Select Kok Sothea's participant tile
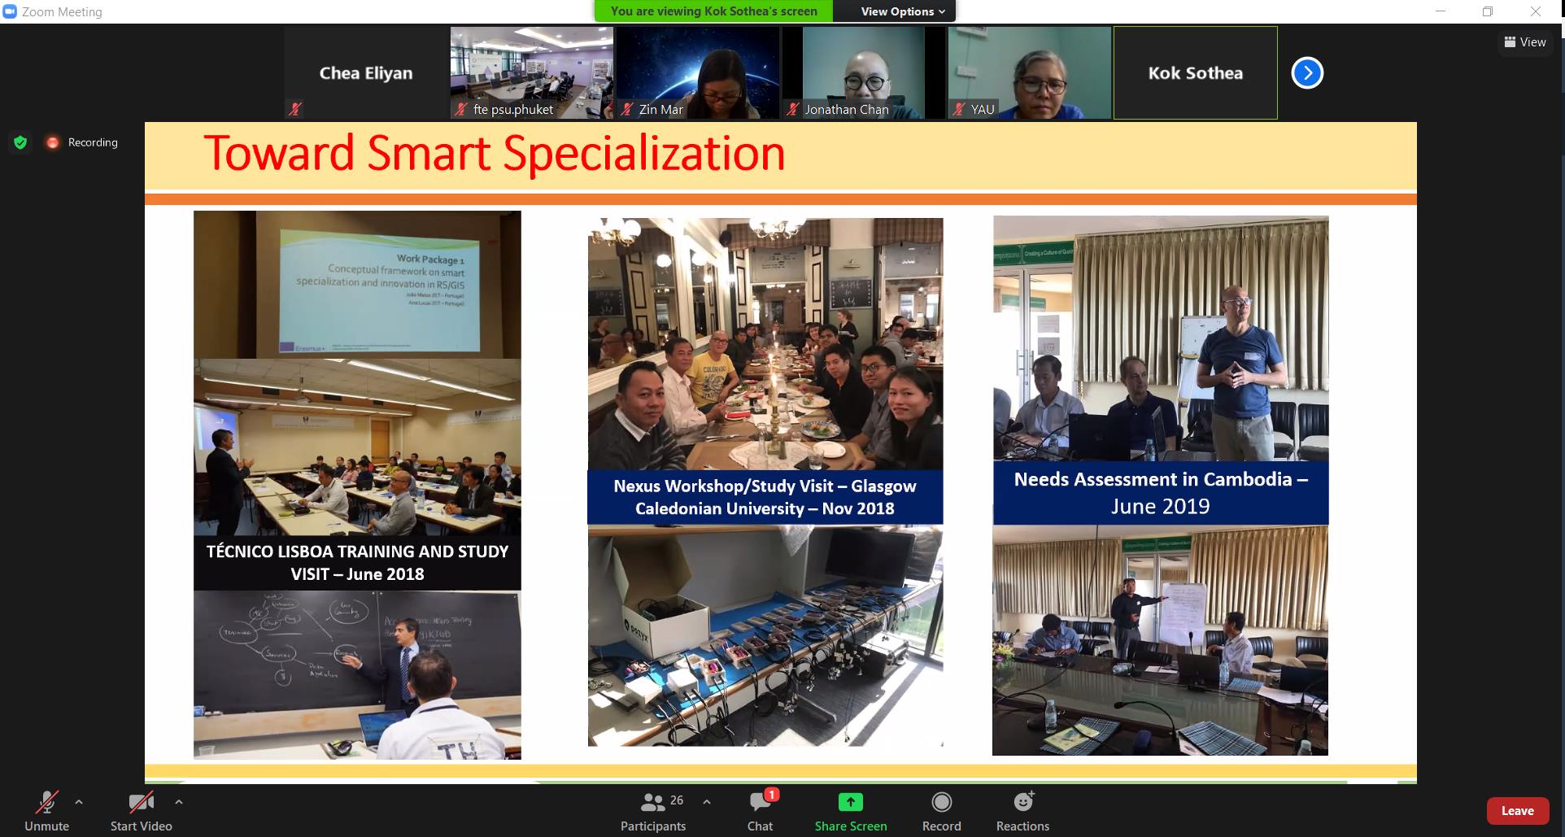The width and height of the screenshot is (1565, 837). (x=1196, y=72)
